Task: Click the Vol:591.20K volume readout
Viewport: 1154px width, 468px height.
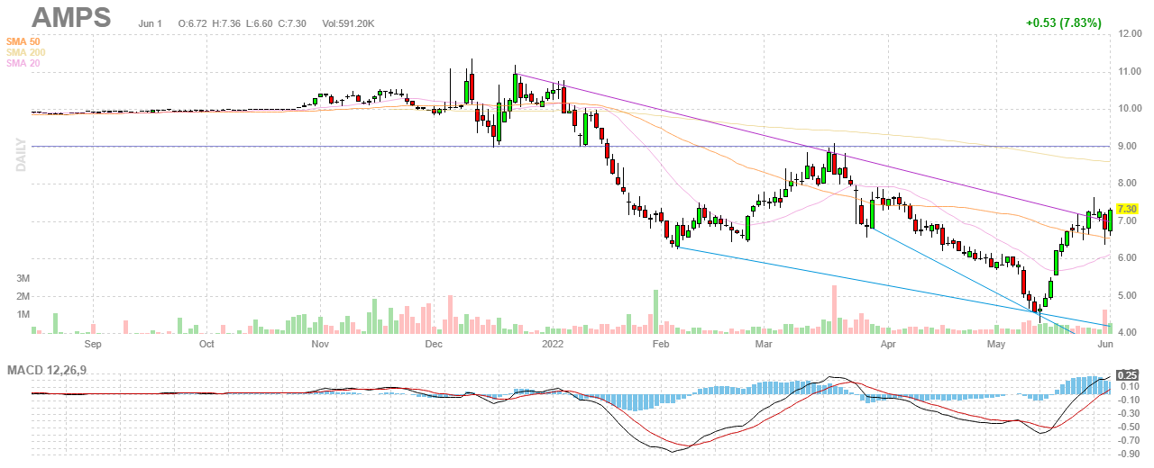Action: (x=353, y=22)
